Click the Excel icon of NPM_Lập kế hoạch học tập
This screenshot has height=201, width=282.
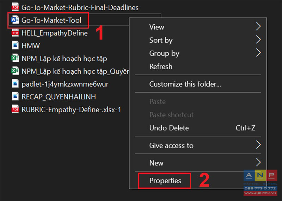coord(15,58)
